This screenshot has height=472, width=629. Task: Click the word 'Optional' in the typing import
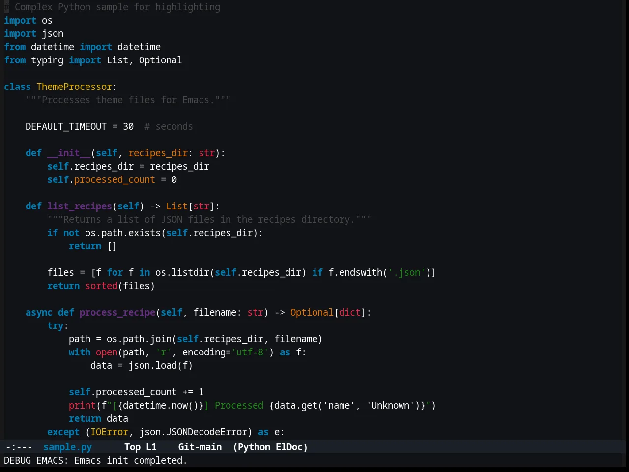[x=160, y=60]
